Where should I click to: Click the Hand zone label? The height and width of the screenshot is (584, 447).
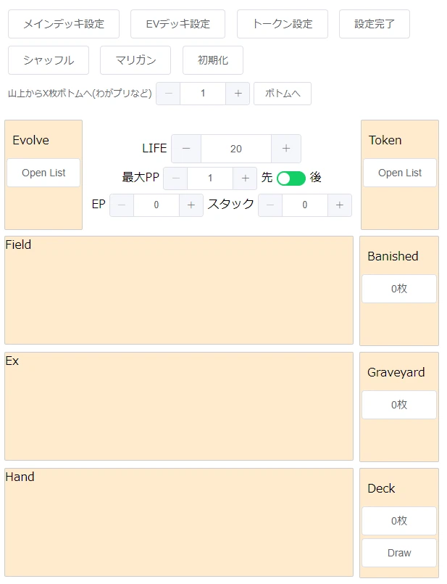[20, 477]
